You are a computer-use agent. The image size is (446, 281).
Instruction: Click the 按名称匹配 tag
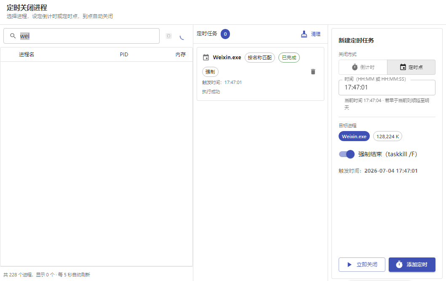click(260, 58)
